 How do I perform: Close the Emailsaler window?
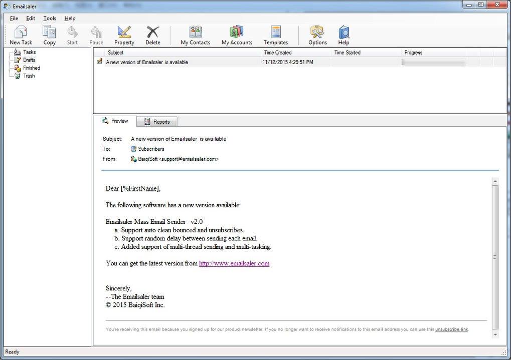[x=497, y=5]
